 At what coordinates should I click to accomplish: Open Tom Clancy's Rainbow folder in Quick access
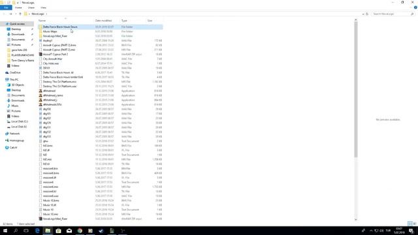coord(21,61)
